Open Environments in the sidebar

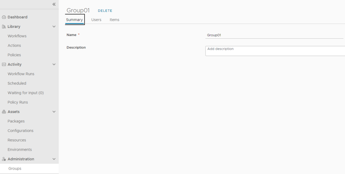(x=20, y=149)
